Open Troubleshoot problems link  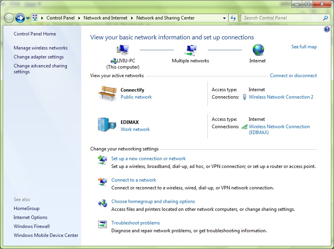click(x=136, y=223)
